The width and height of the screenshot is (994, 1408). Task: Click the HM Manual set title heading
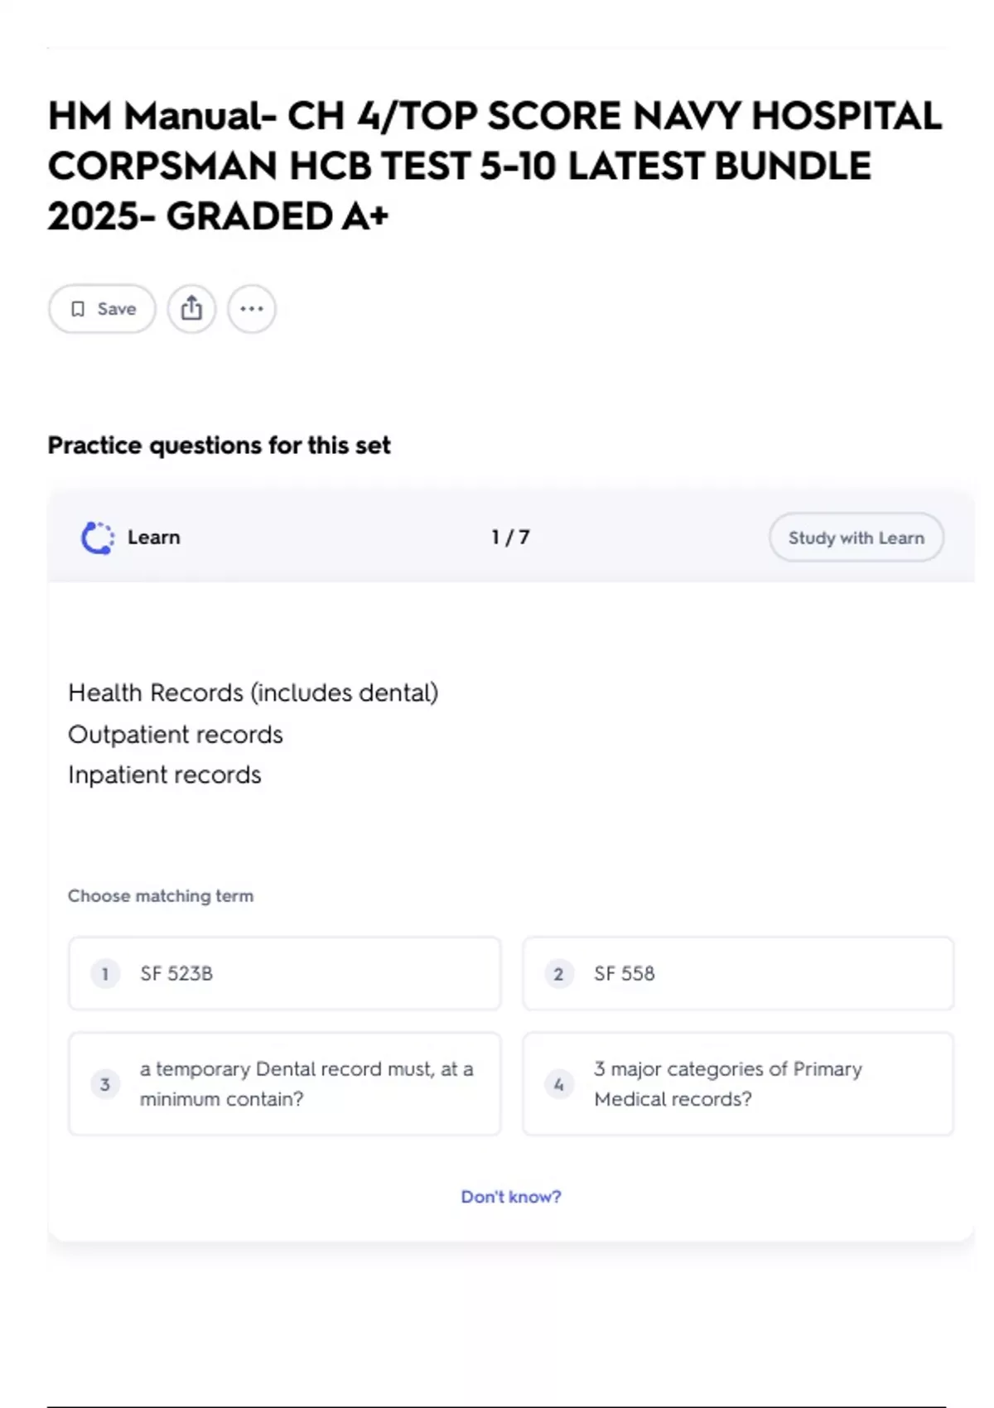pos(495,166)
